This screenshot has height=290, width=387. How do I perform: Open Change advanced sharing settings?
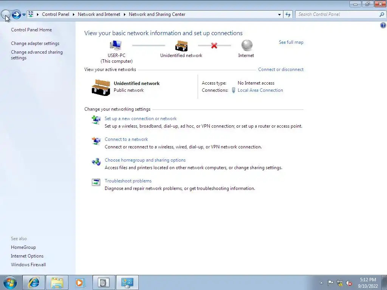click(x=37, y=55)
